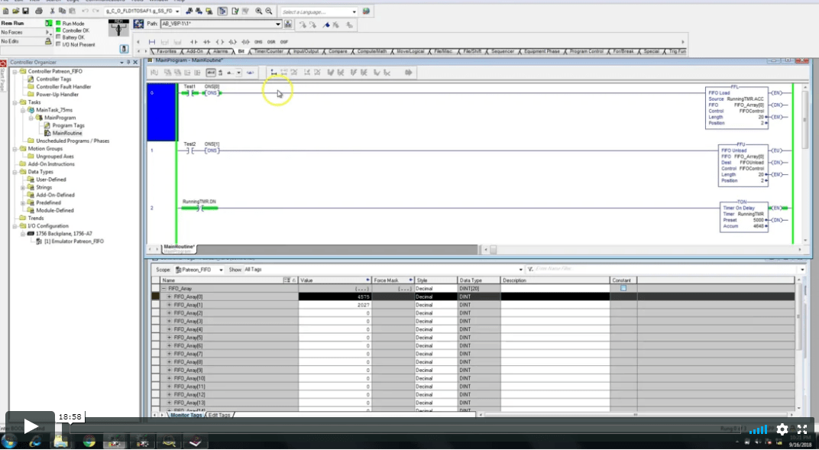The image size is (819, 450).
Task: Select Program Tags in organizer
Action: (68, 125)
